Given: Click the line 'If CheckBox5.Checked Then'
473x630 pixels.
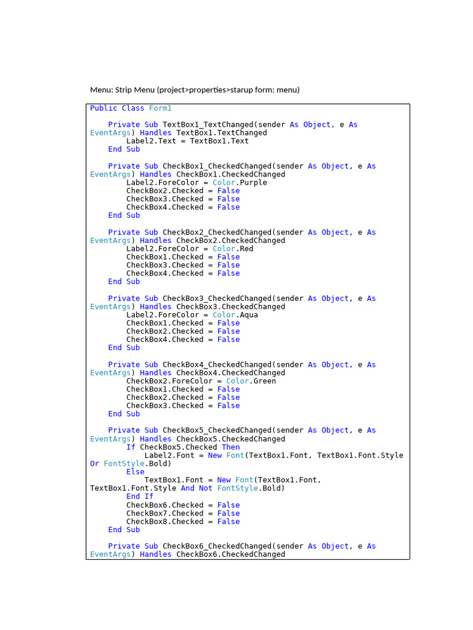Looking at the screenshot, I should [183, 448].
